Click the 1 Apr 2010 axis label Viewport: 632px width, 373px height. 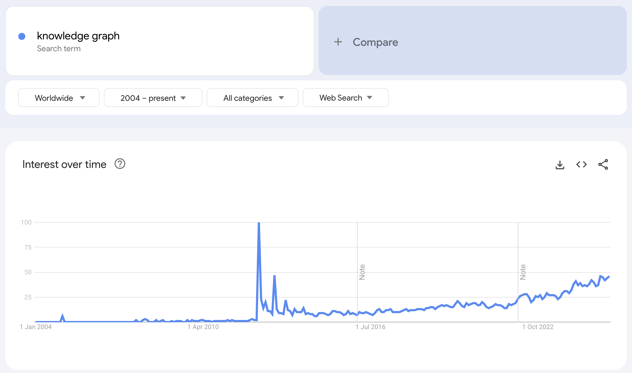(x=203, y=327)
